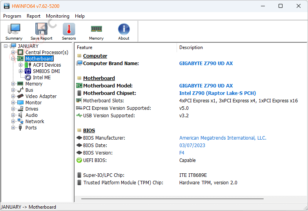Image resolution: width=308 pixels, height=211 pixels.
Task: Expand the Central Processor(s) node
Action: [13, 53]
